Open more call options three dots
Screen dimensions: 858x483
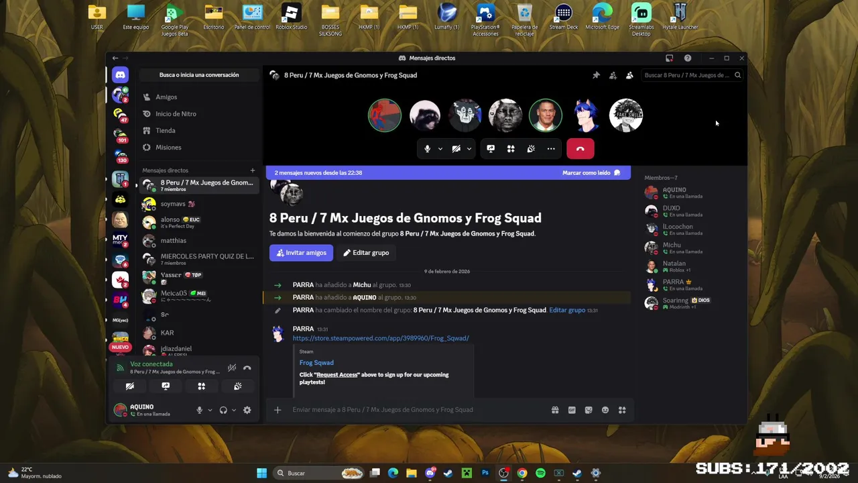coord(551,149)
